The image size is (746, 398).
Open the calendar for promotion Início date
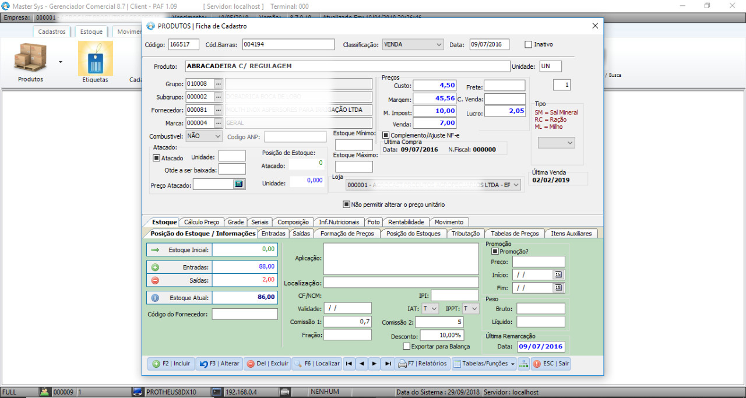pos(558,274)
